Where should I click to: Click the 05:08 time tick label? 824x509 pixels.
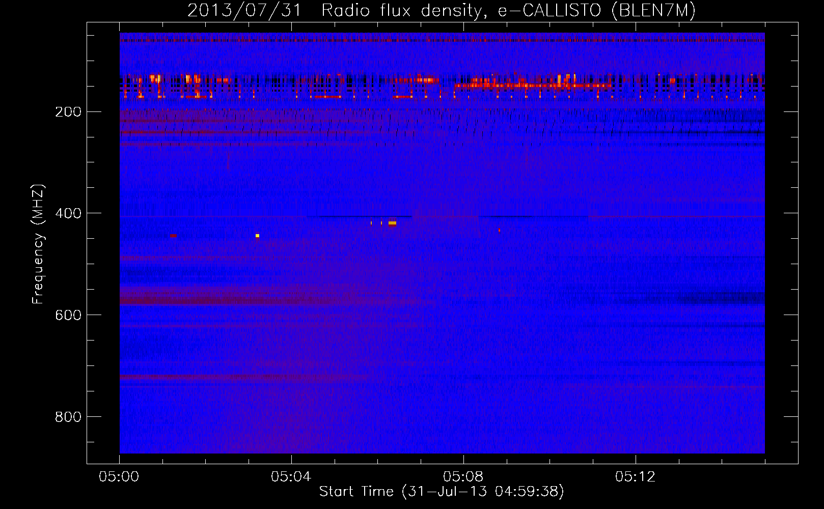point(463,477)
